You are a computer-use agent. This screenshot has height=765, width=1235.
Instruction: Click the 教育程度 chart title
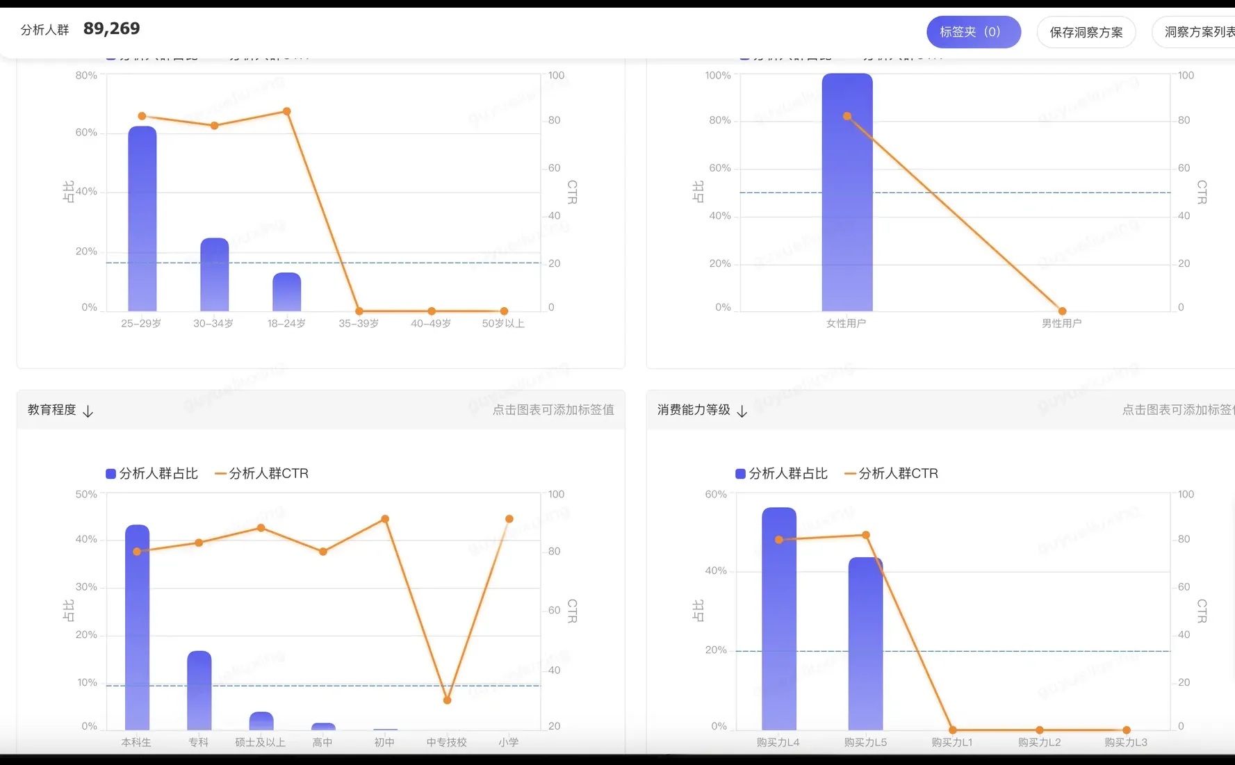click(52, 410)
